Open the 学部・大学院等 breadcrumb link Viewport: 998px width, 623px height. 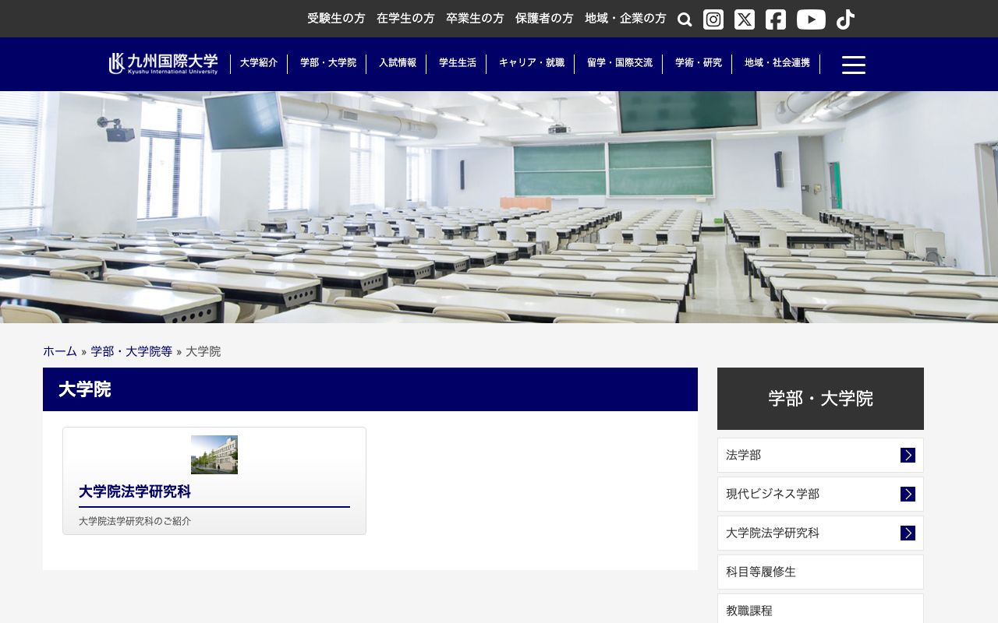coord(130,351)
